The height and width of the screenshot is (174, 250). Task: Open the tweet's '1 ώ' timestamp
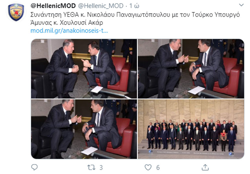click(134, 6)
